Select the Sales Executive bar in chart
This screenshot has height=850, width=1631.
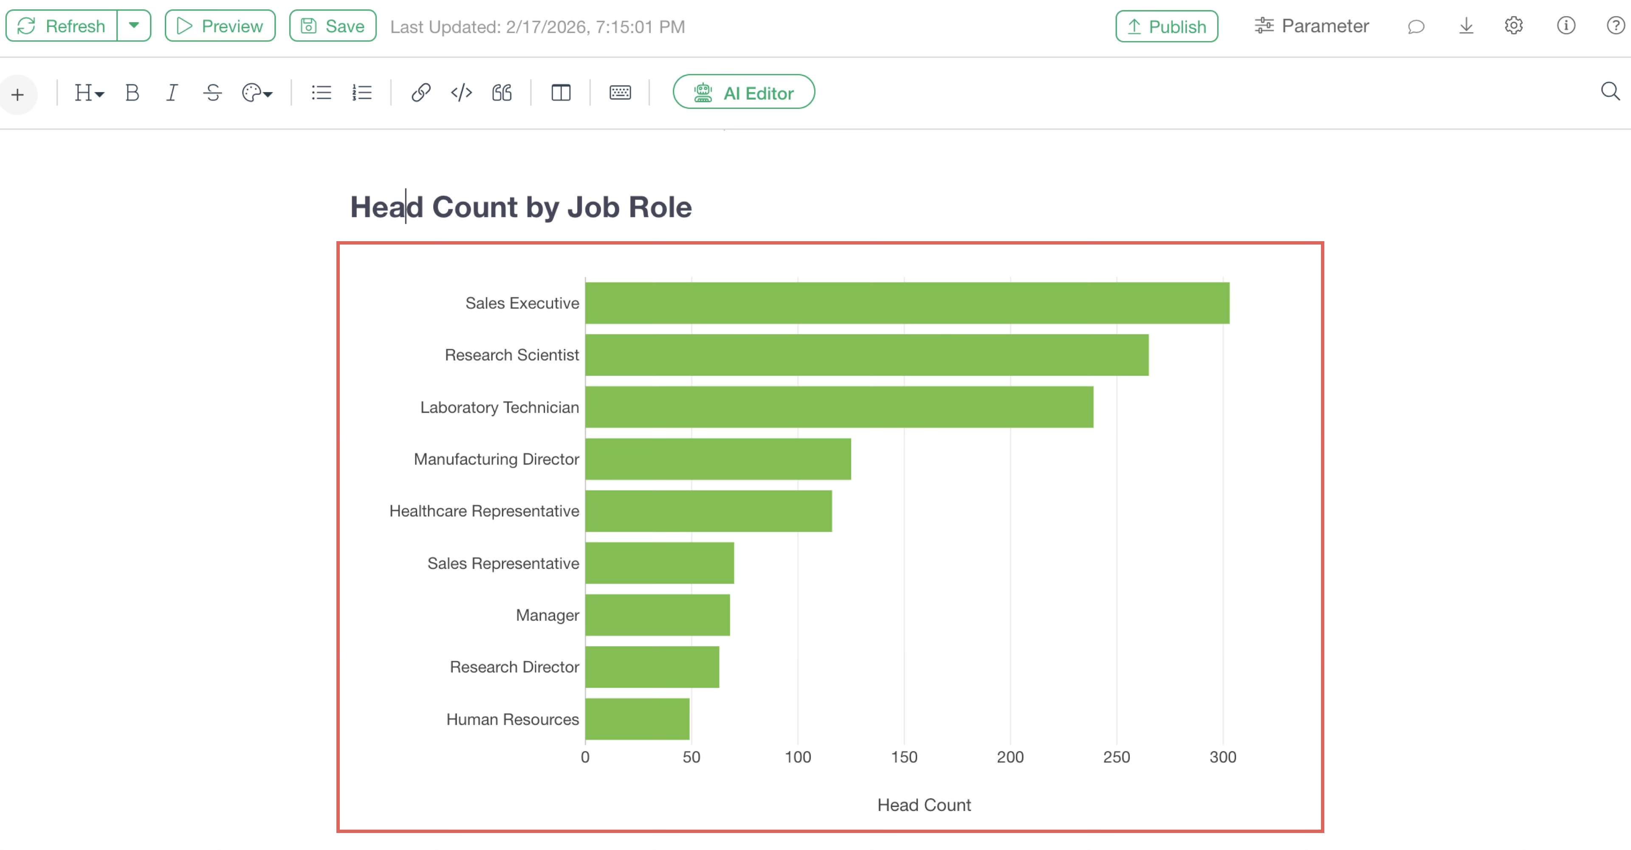click(x=907, y=303)
